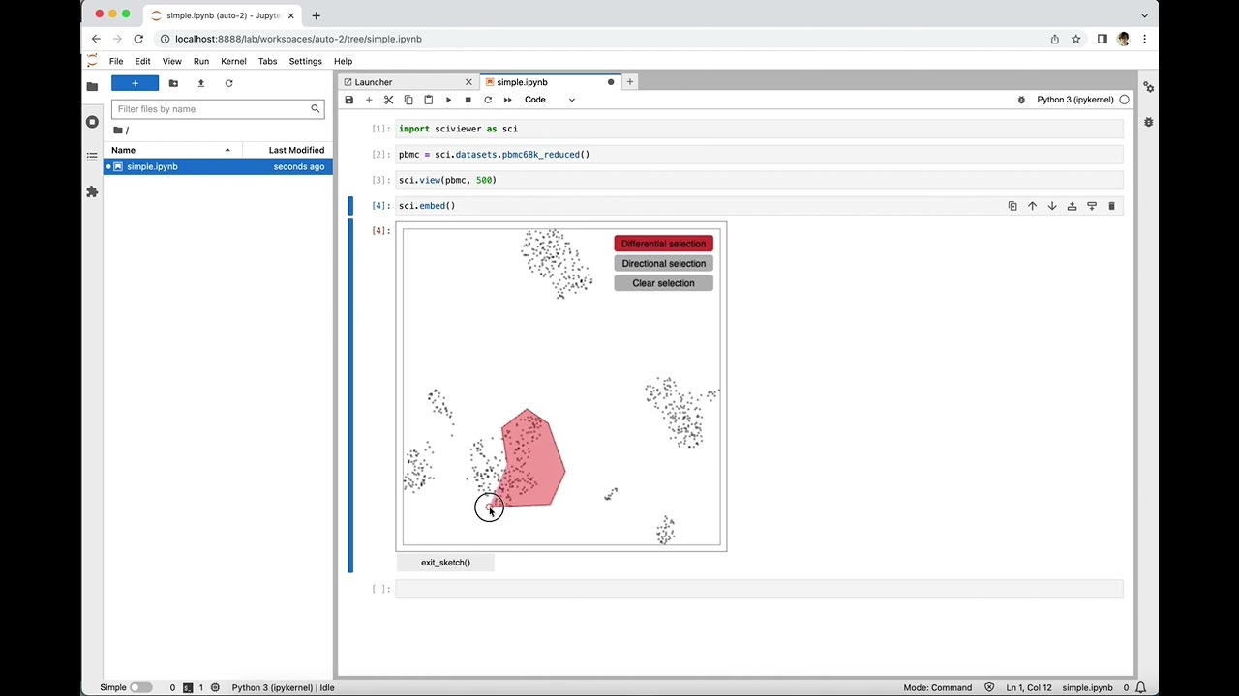Open the File menu
Screen dimensions: 1239x696
coord(116,61)
